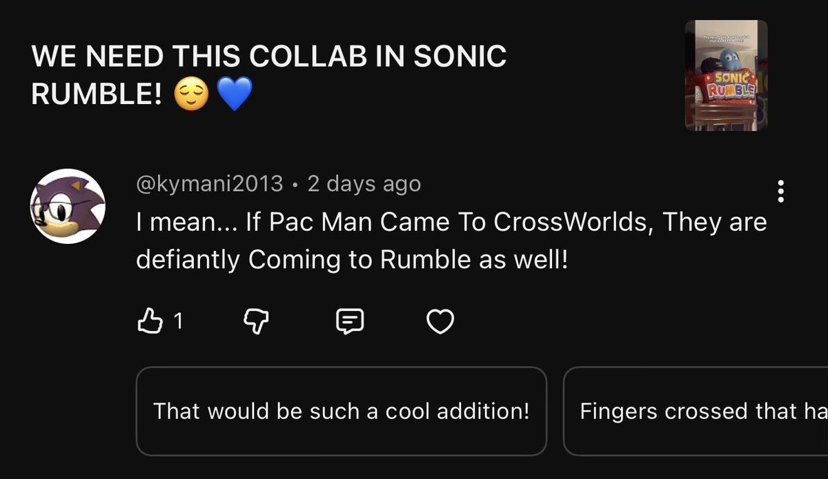
Task: Select the "2 days ago" comment timestamp
Action: pos(364,184)
